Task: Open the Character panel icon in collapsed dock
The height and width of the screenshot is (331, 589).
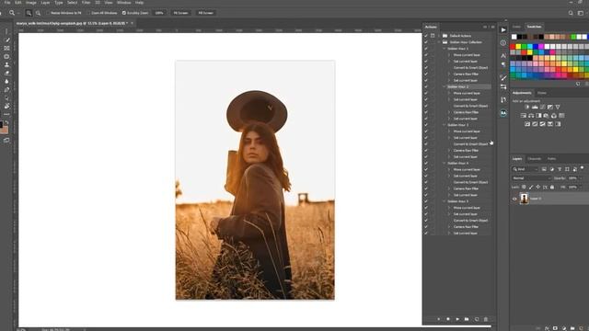Action: (x=503, y=55)
